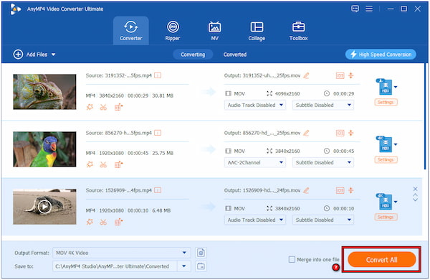The height and width of the screenshot is (280, 430).
Task: Toggle High Speed Conversion
Action: (381, 55)
